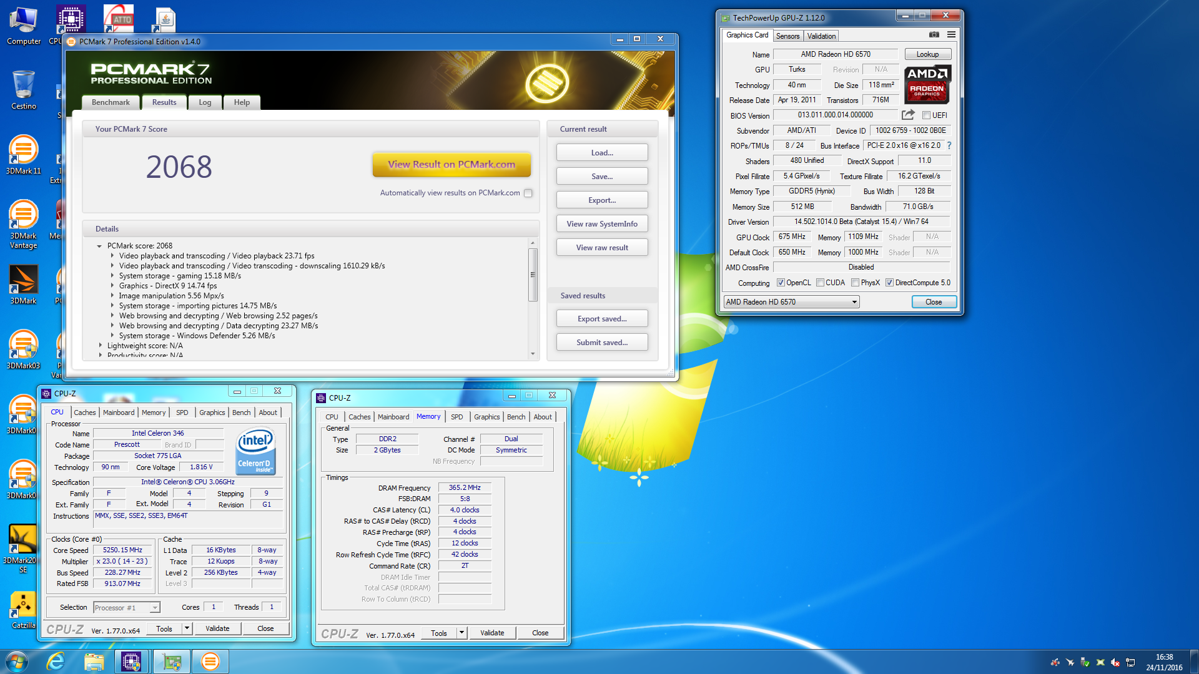The height and width of the screenshot is (674, 1199).
Task: Switch to PCMark 7 in the taskbar
Action: pos(210,662)
